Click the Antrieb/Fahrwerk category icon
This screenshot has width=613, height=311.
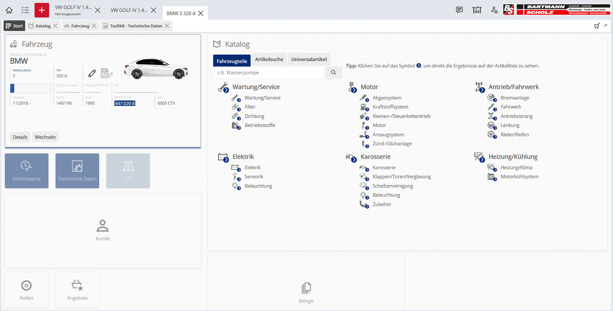pyautogui.click(x=480, y=87)
